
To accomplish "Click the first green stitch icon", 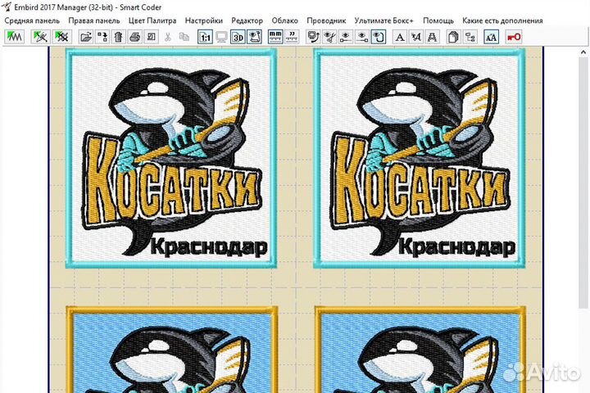I will pos(15,37).
